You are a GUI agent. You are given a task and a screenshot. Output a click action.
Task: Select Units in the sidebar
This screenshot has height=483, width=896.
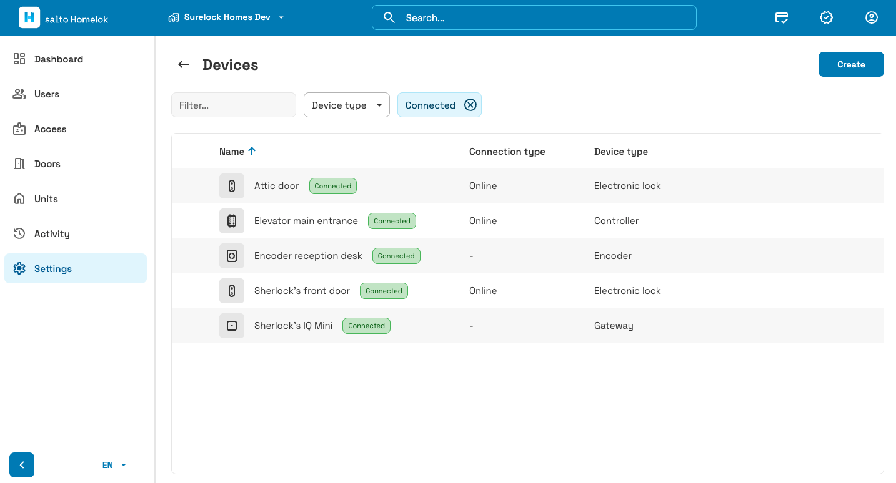(76, 199)
